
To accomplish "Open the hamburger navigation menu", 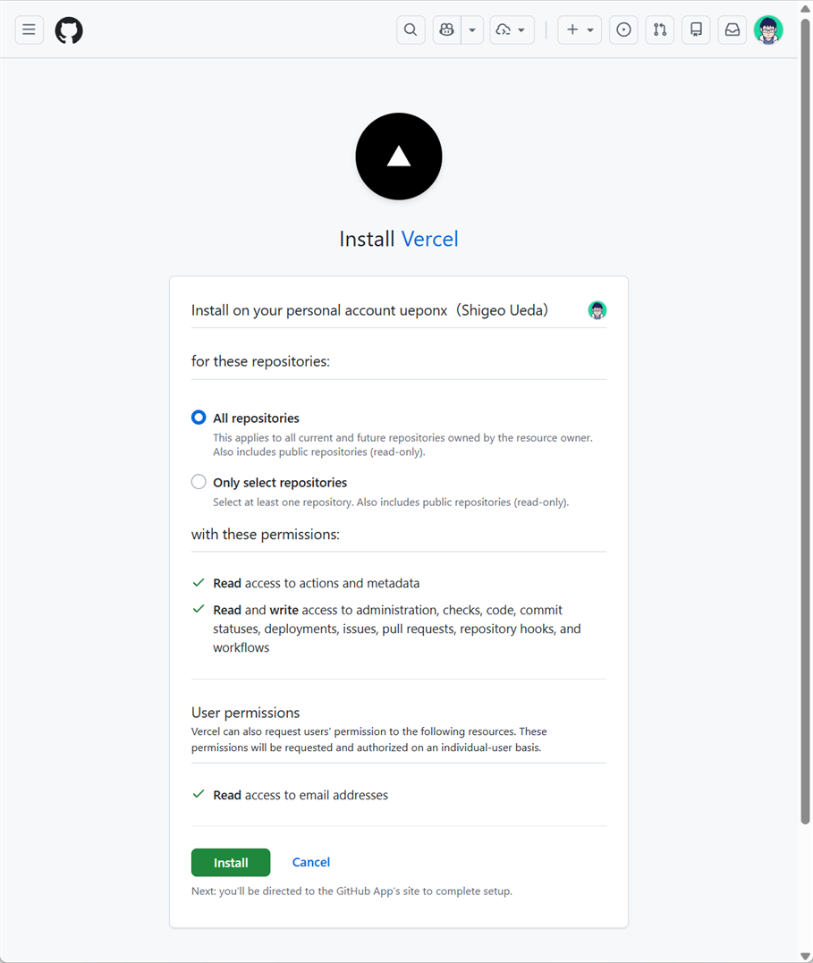I will tap(29, 30).
